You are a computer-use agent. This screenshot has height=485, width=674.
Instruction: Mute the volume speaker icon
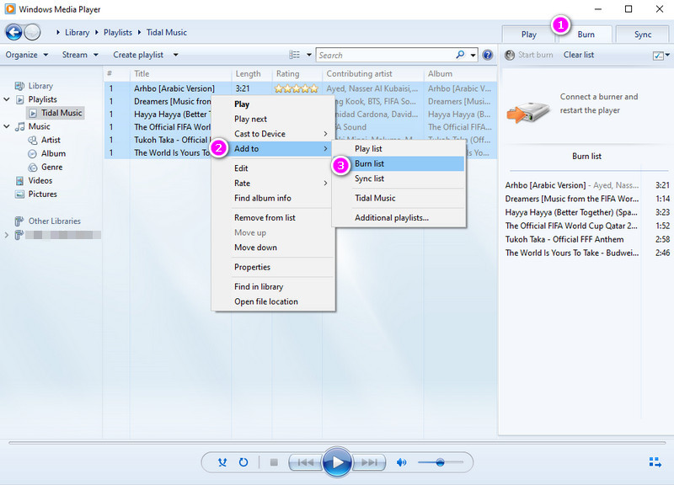pyautogui.click(x=402, y=462)
